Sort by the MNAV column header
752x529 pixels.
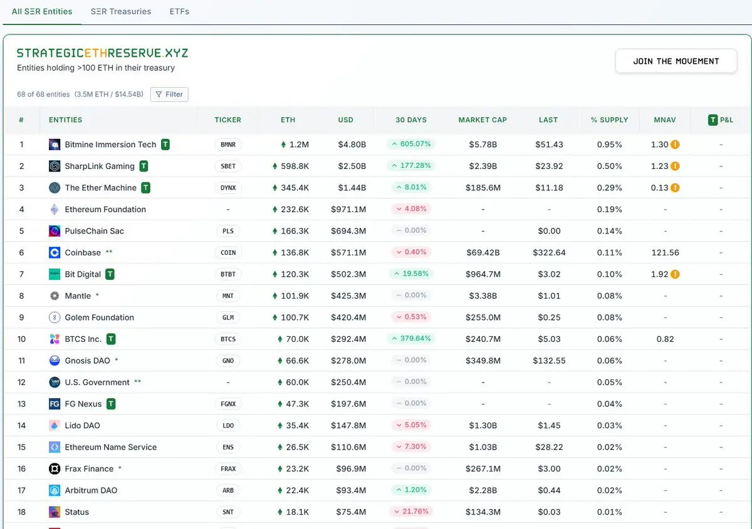pos(665,120)
